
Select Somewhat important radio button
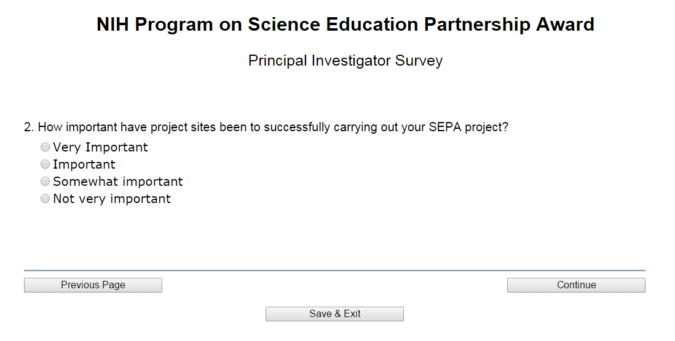pyautogui.click(x=45, y=182)
